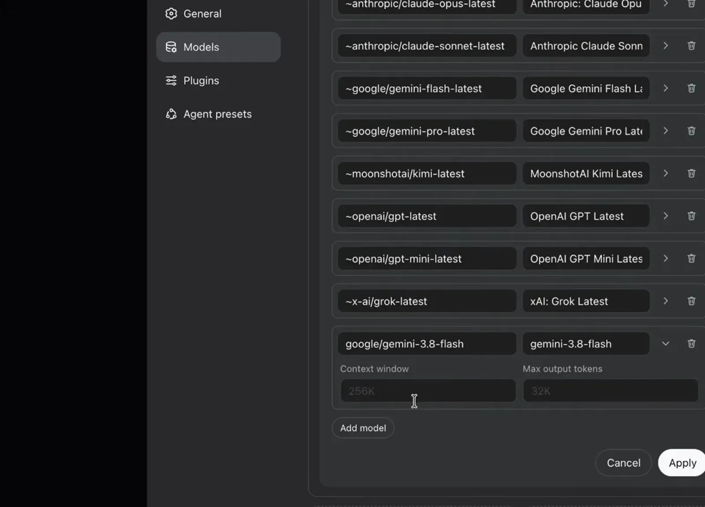The height and width of the screenshot is (507, 705).
Task: Click the Apply button
Action: pos(683,463)
